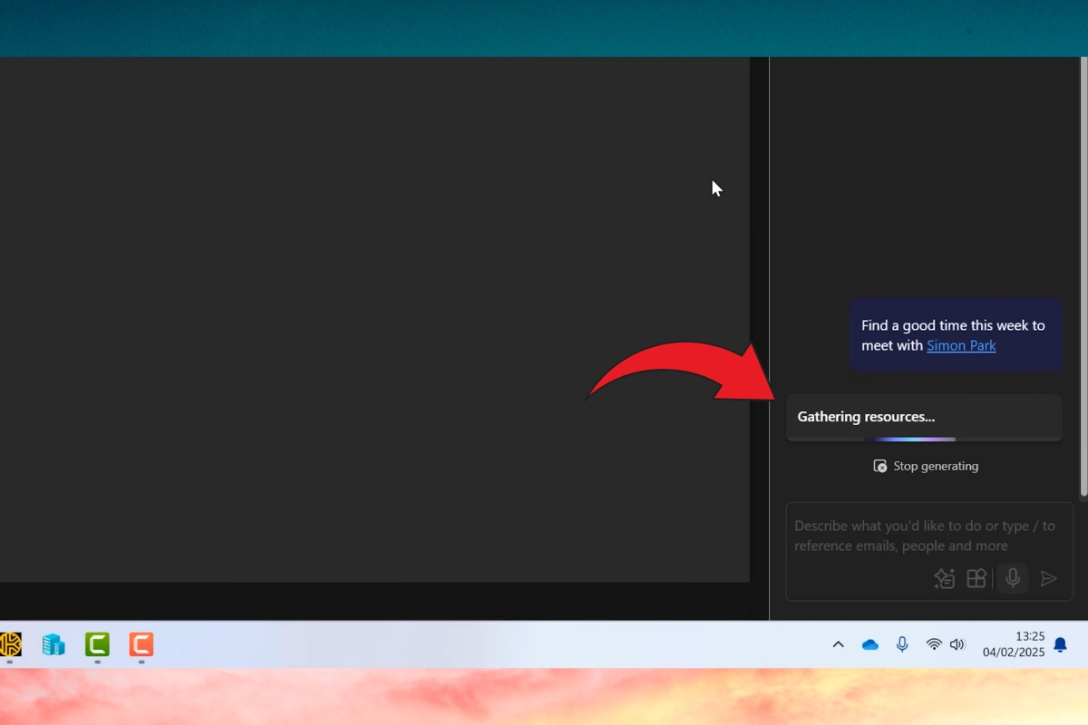Click the chat pane vertical scrollbar
The image size is (1088, 725).
[x=1083, y=276]
